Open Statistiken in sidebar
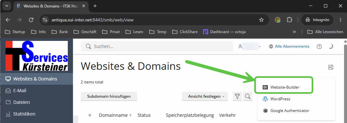This screenshot has width=347, height=123. 37,114
